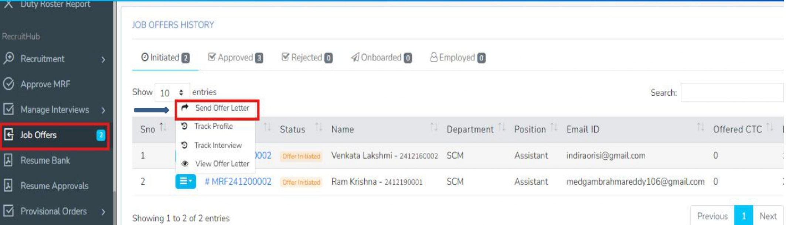Sort table by Position column

(x=536, y=129)
